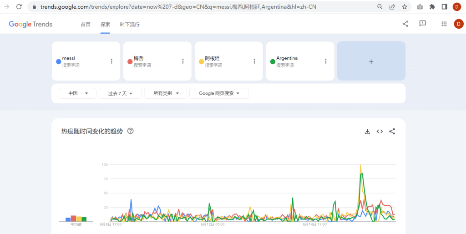The width and height of the screenshot is (466, 234).
Task: Click the 6月9日 17:00 axis label
Action: [x=111, y=224]
